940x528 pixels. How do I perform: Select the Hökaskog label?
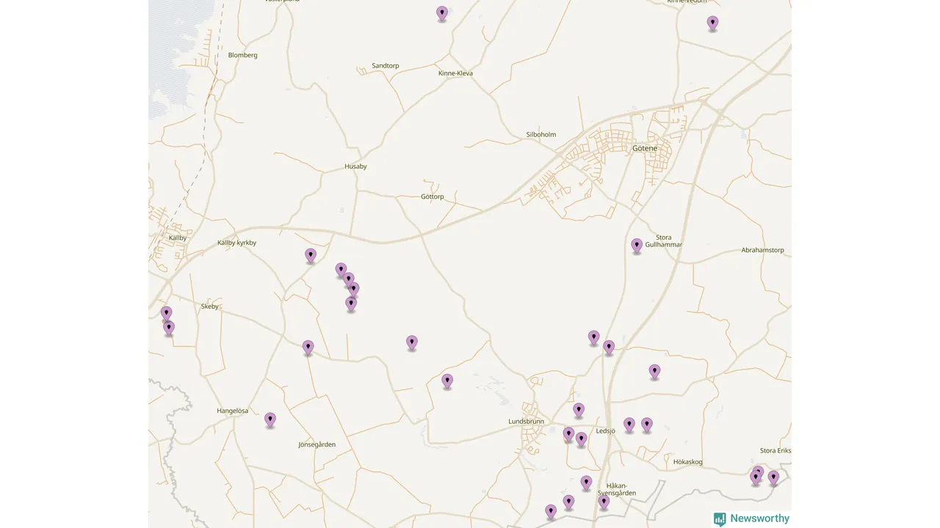coord(688,462)
